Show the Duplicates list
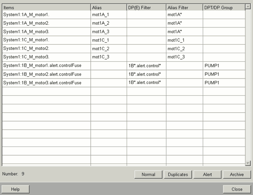Screen dimensions: 253x195 (x=178, y=174)
